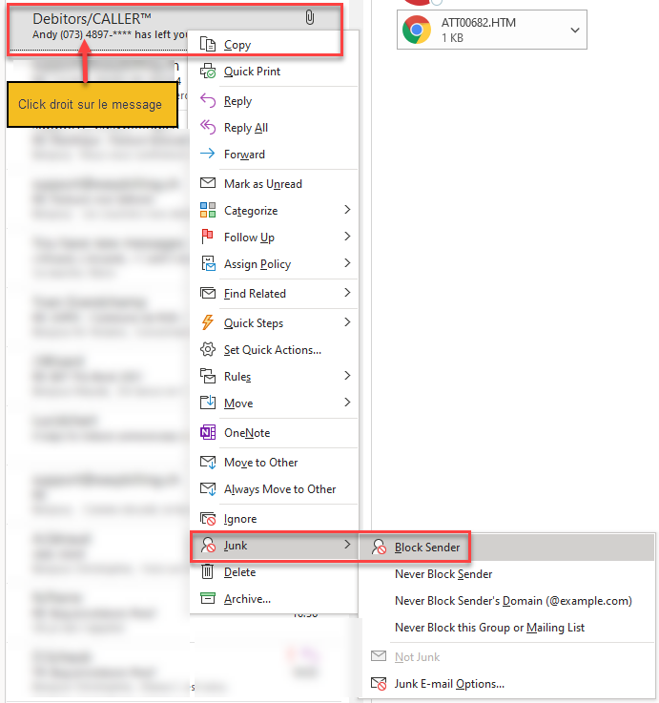Click the OneNote icon
Screen dimensions: 659x703
click(208, 433)
